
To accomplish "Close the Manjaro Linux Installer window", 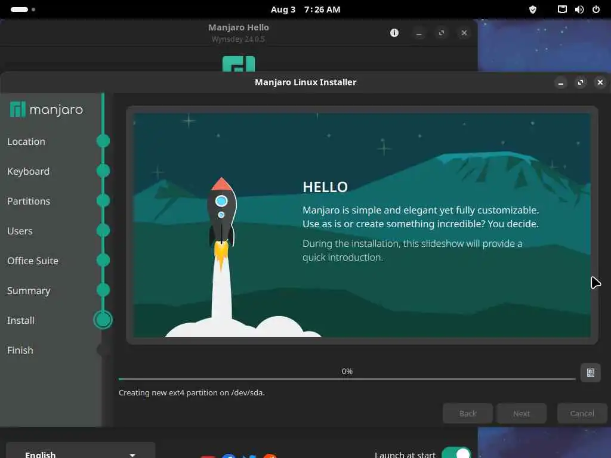I will pyautogui.click(x=600, y=82).
